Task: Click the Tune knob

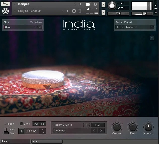Action: (x=112, y=6)
